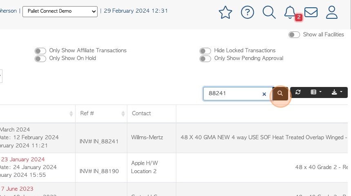Open user profile icon
Viewport: 351px width, 196px height.
331,12
